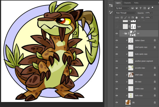Collapse the SH group
The image size is (159, 107).
tap(123, 33)
